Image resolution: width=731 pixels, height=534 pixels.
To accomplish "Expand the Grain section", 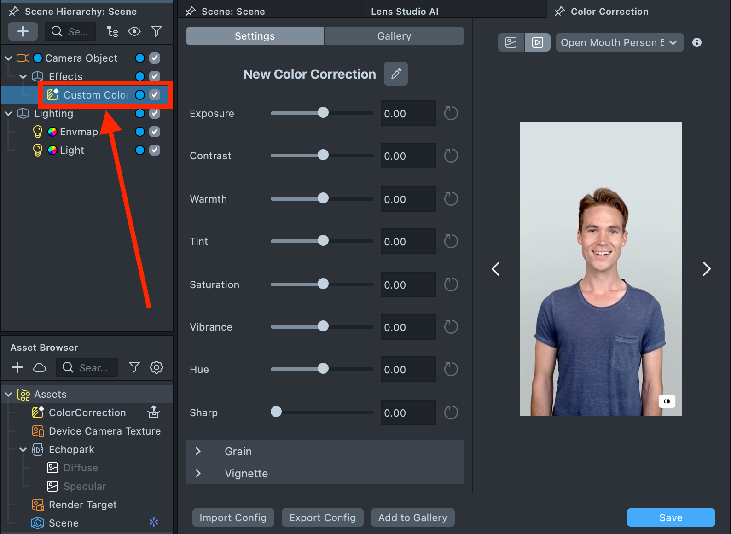I will click(198, 451).
